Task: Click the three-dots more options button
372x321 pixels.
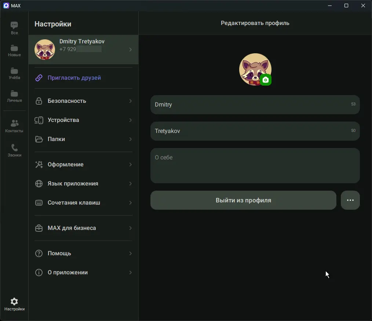Action: click(x=350, y=200)
